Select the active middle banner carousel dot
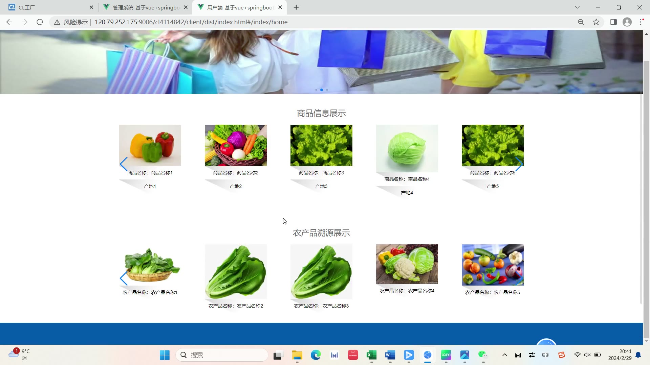Viewport: 650px width, 365px height. click(321, 90)
